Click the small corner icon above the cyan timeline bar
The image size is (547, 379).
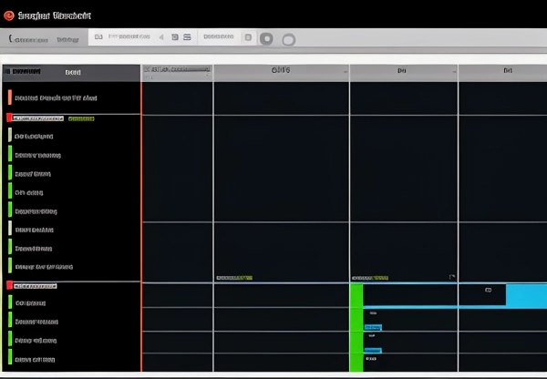tap(452, 277)
